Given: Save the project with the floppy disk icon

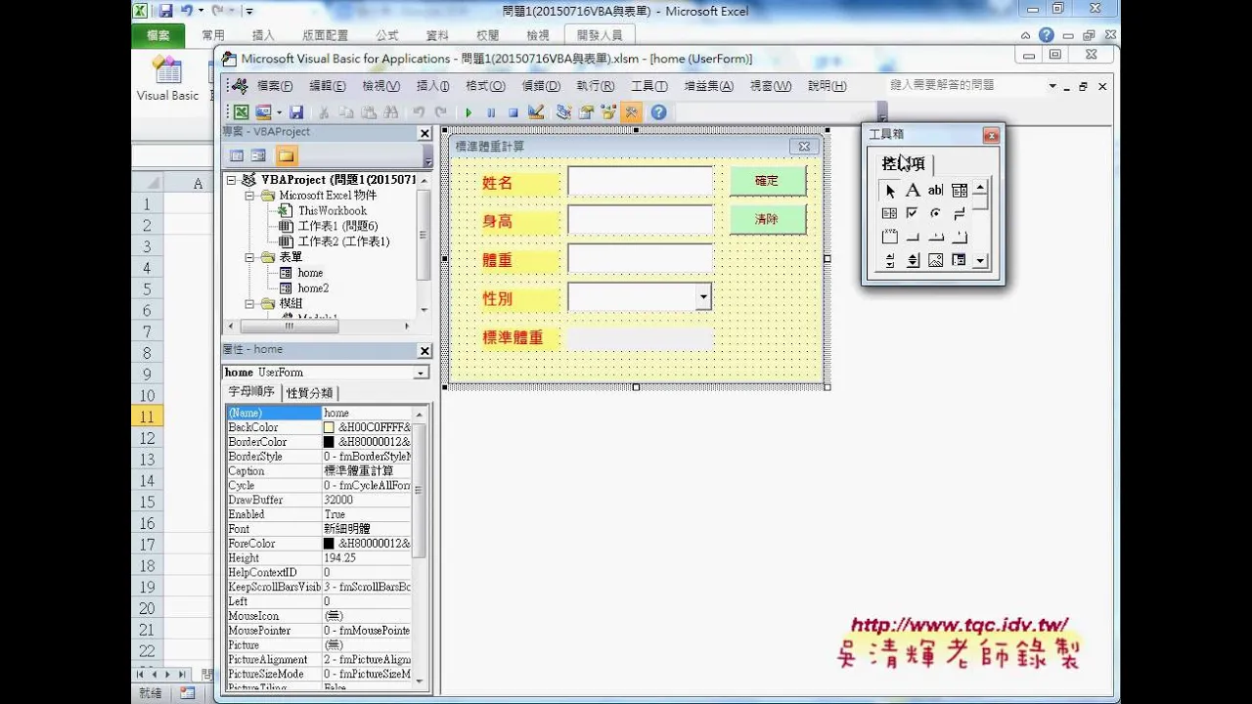Looking at the screenshot, I should tap(296, 112).
